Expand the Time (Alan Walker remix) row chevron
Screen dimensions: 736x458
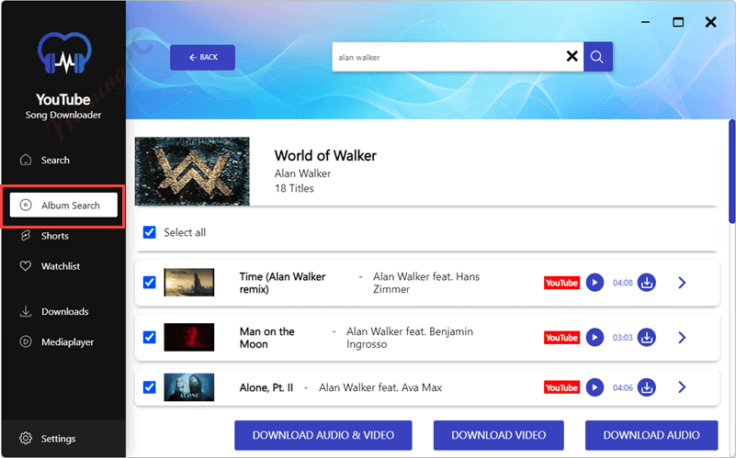coord(682,283)
